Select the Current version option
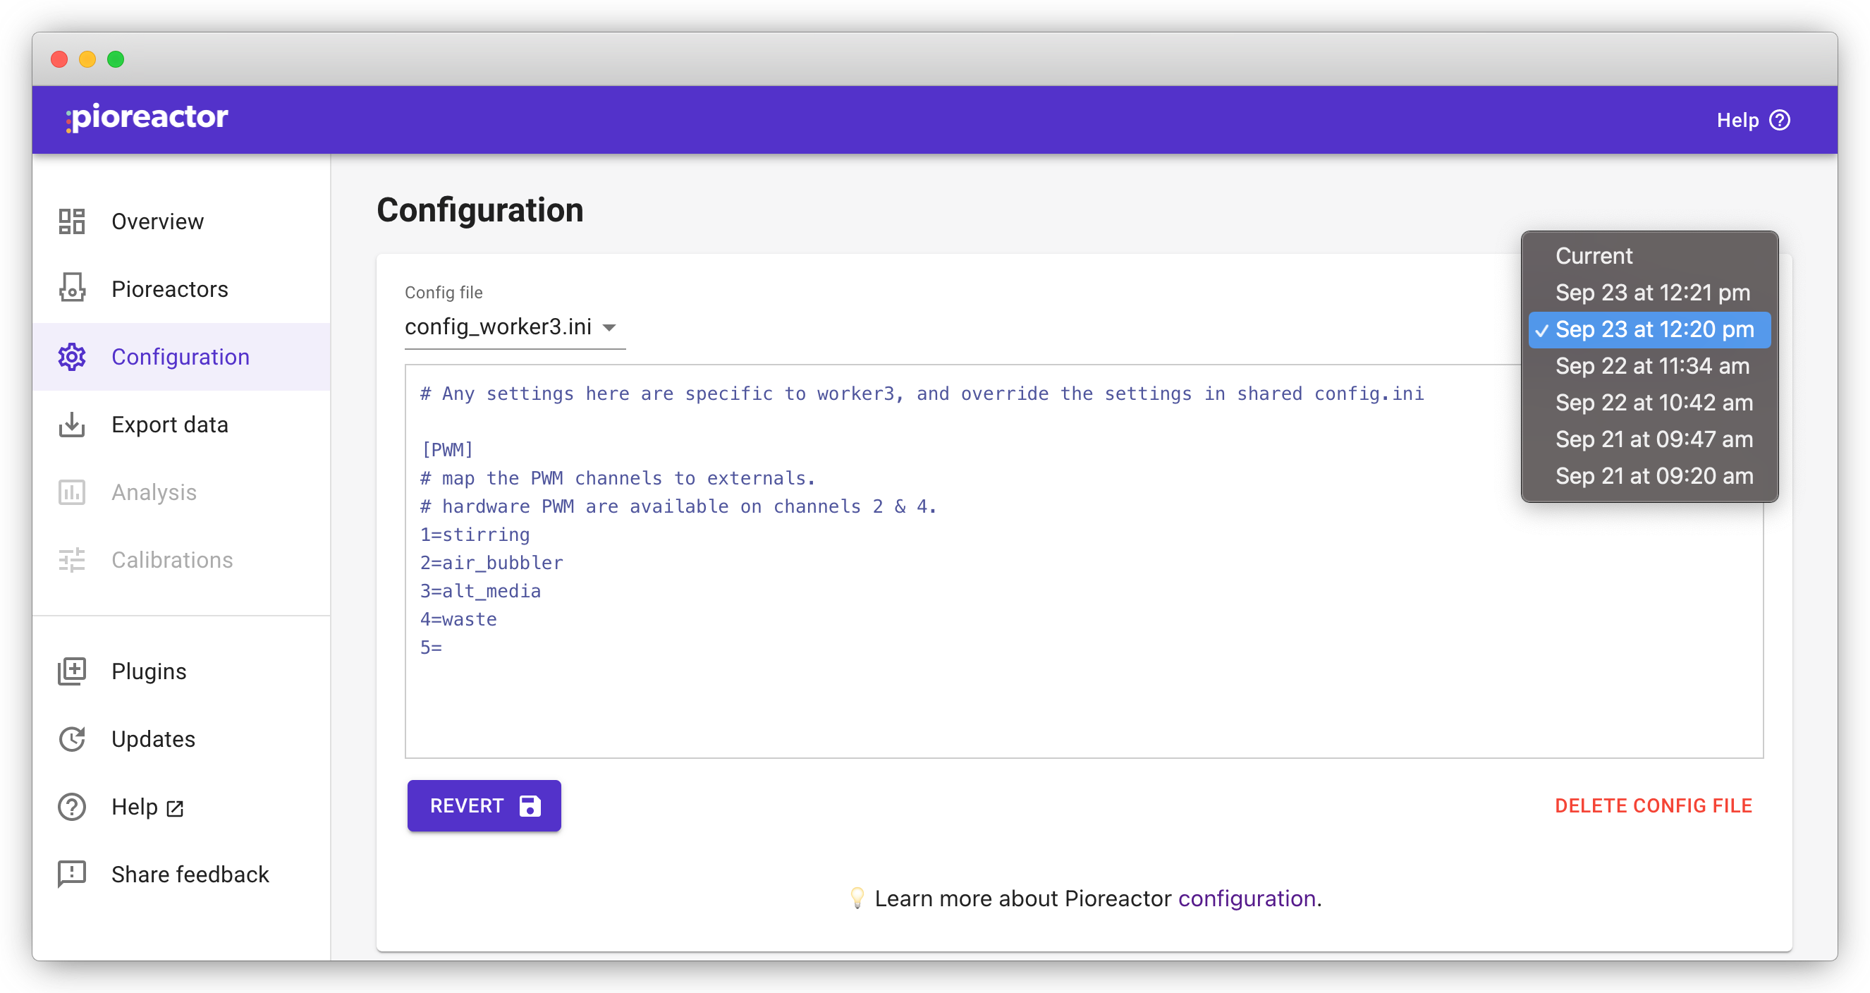This screenshot has width=1870, height=993. point(1649,255)
